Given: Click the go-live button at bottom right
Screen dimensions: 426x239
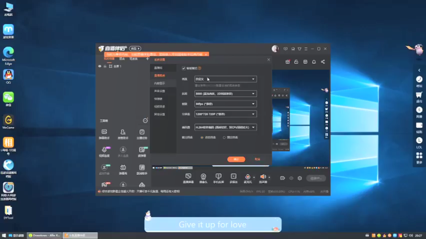Looking at the screenshot, I should click(316, 178).
